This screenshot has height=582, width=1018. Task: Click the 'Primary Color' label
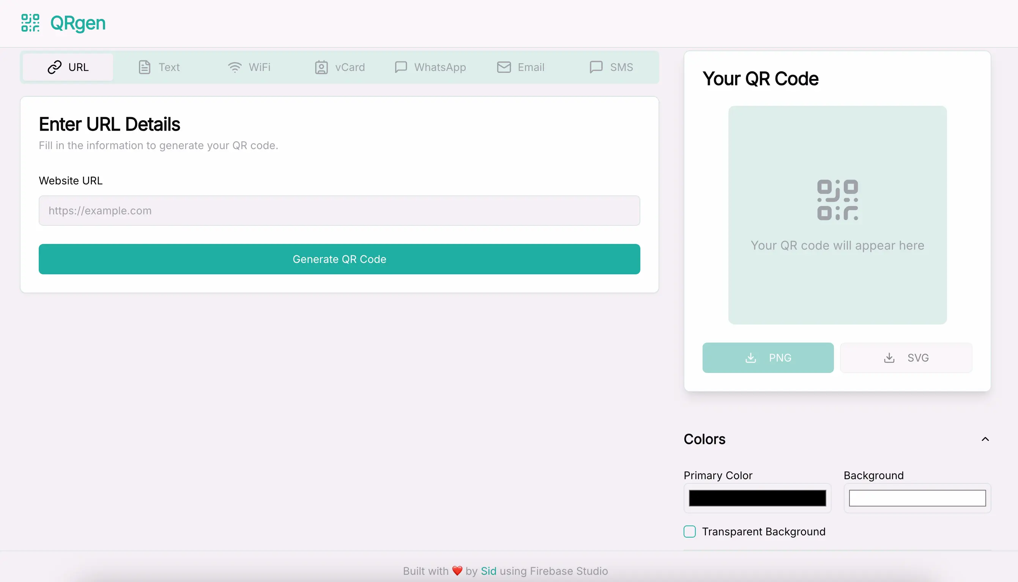(718, 475)
